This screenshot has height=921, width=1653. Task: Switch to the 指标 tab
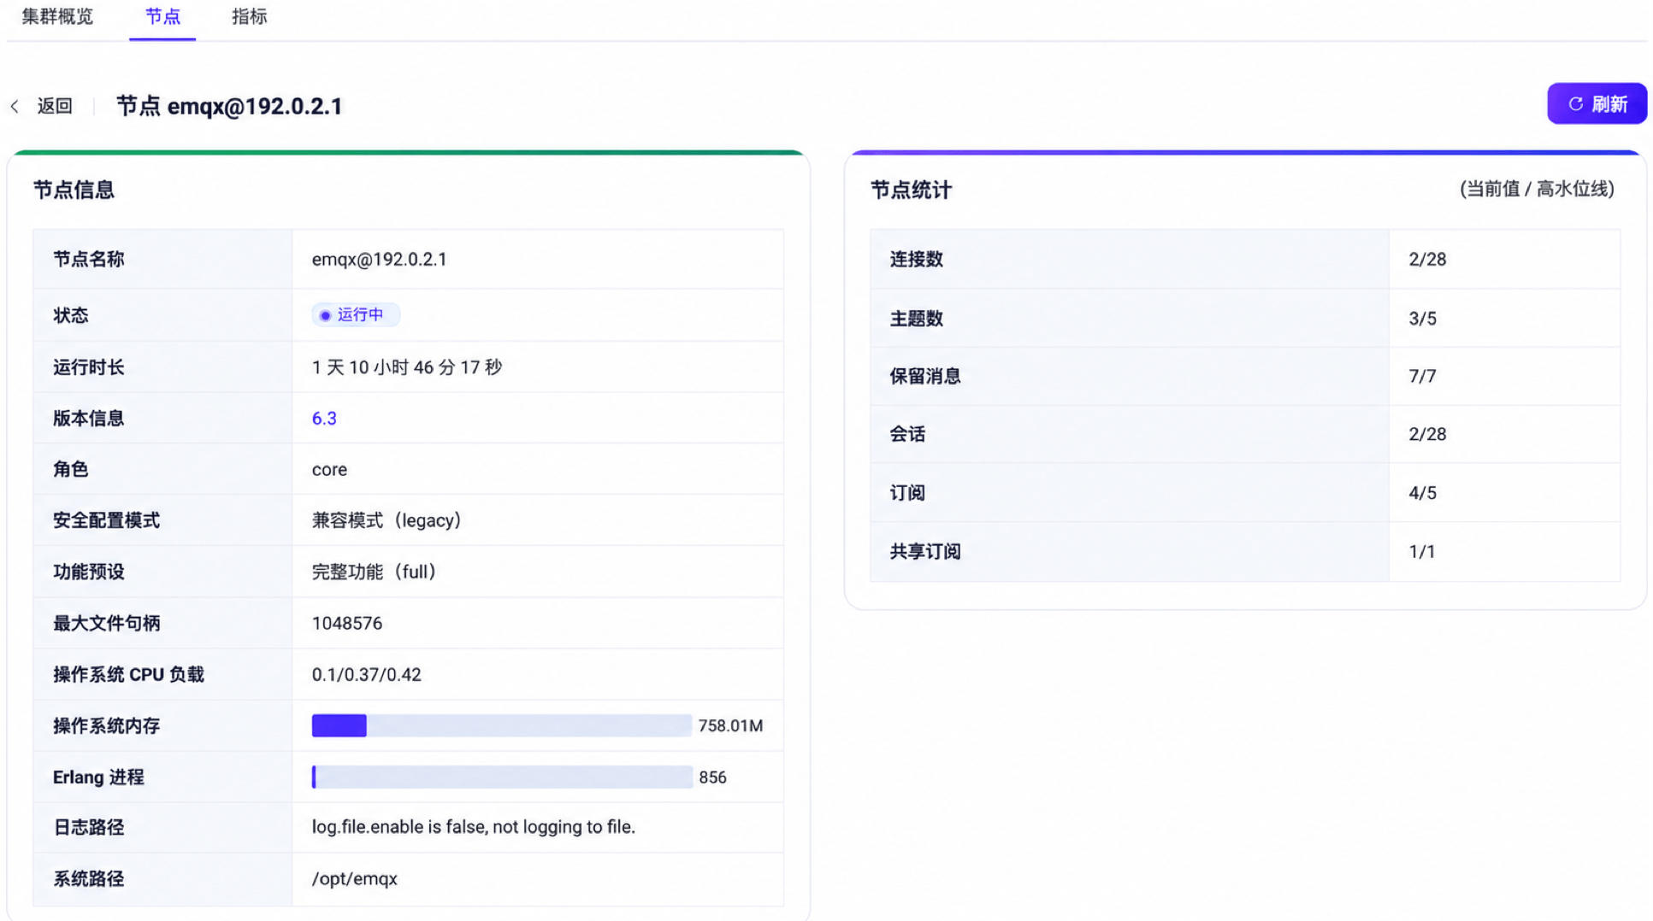250,16
